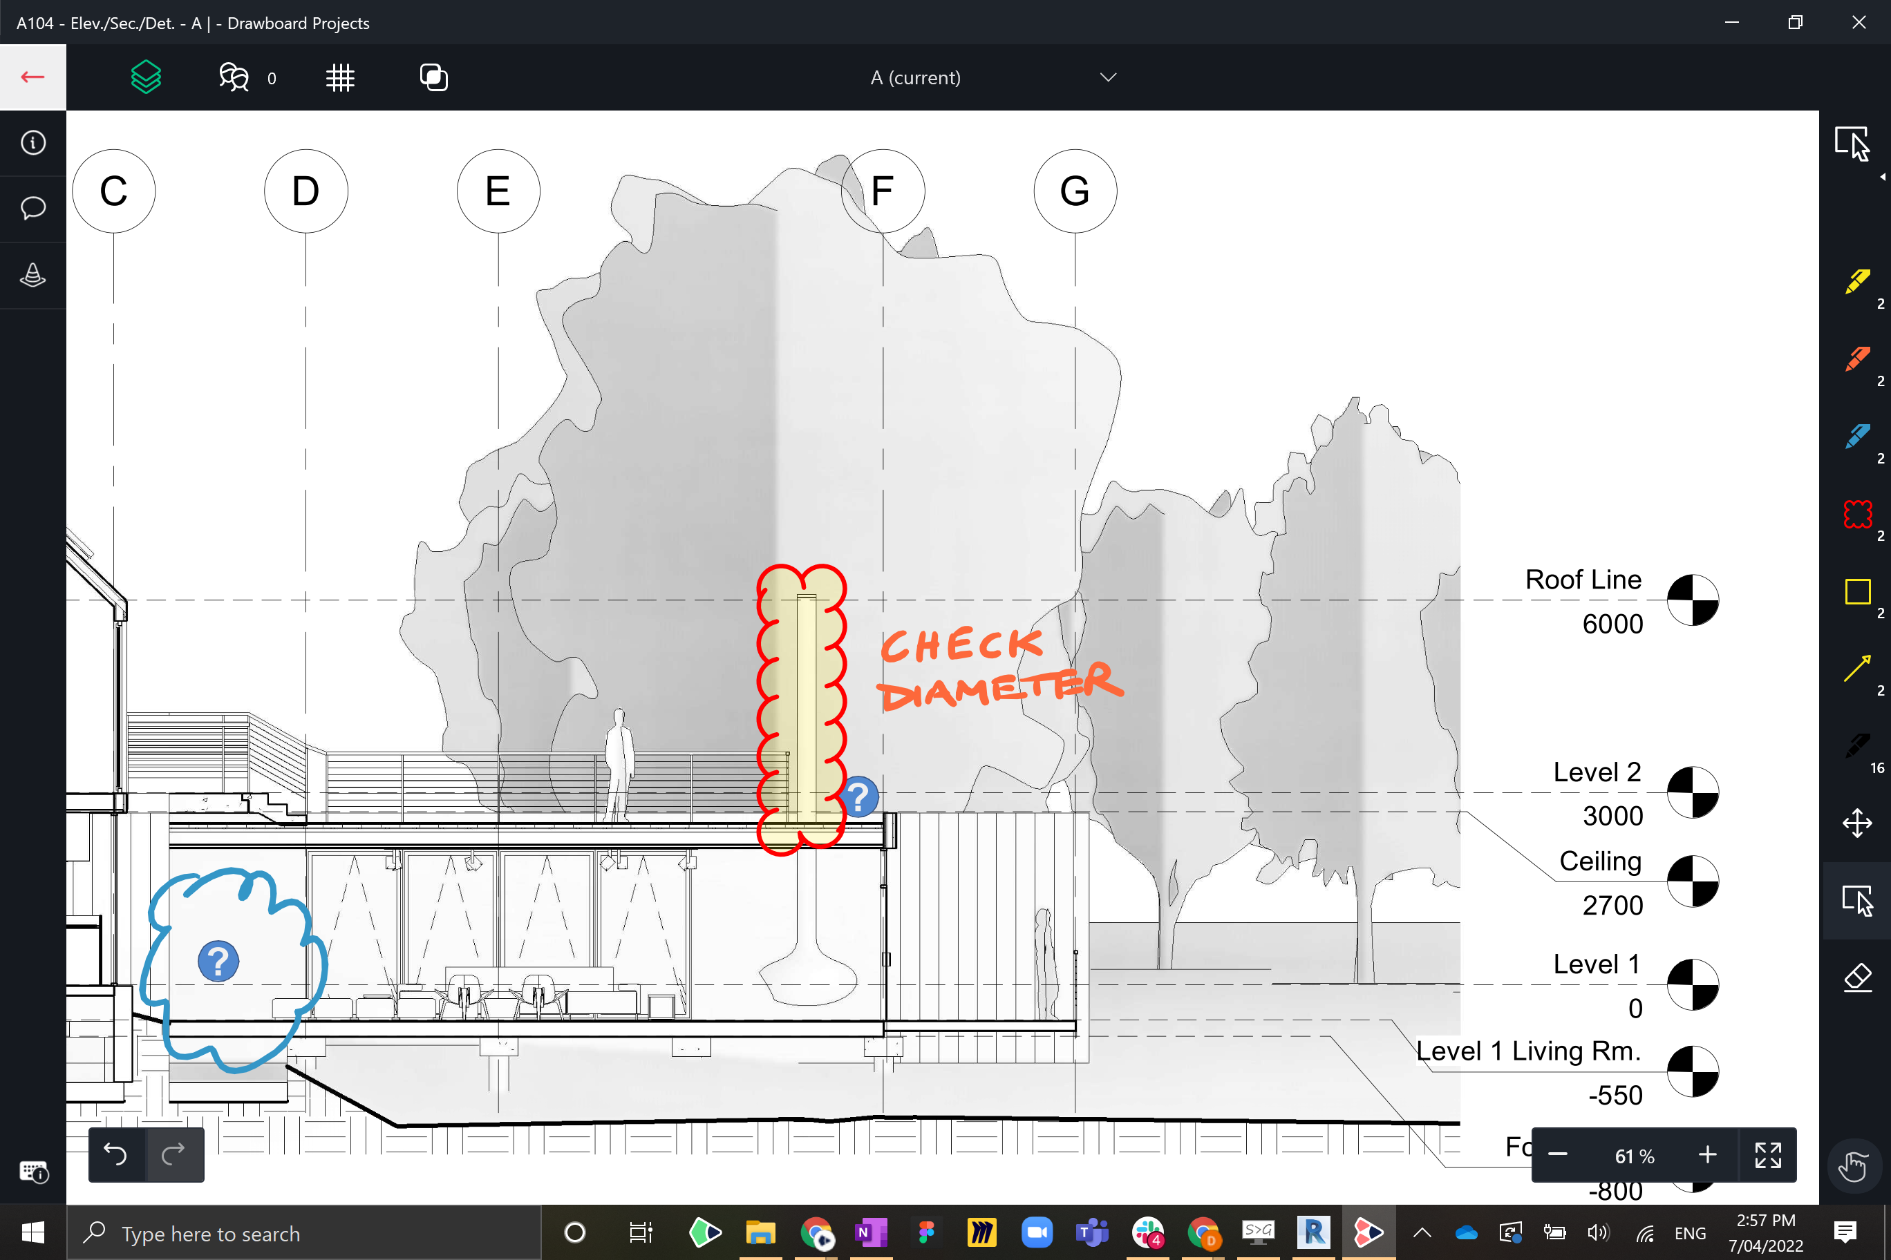Select the move/pan arrows tool

pos(1857,823)
